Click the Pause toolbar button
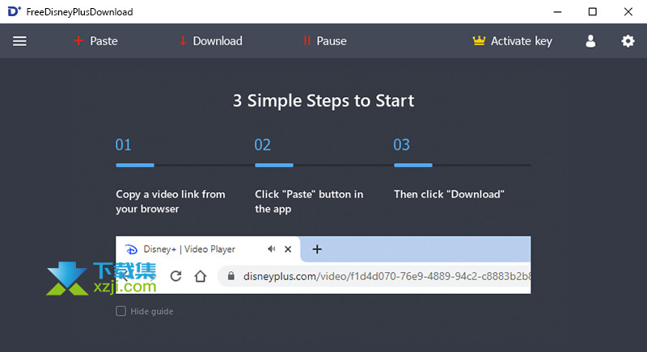Image resolution: width=647 pixels, height=352 pixels. [325, 41]
